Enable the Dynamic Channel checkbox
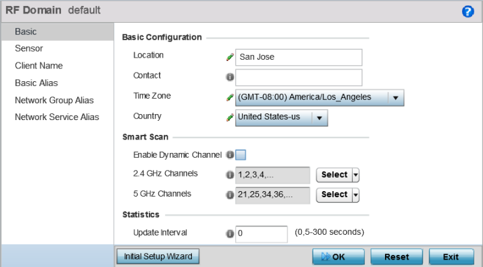Image resolution: width=483 pixels, height=267 pixels. (x=241, y=154)
